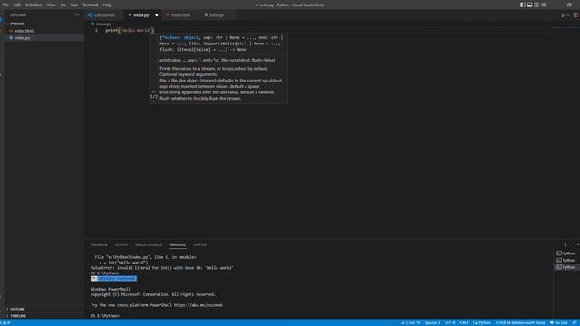Select the second Python terminal in list
This screenshot has height=326, width=580.
566,260
